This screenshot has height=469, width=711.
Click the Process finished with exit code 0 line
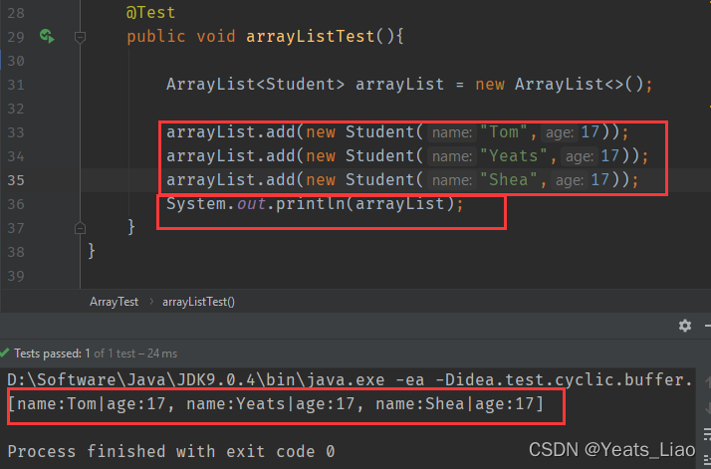point(171,451)
